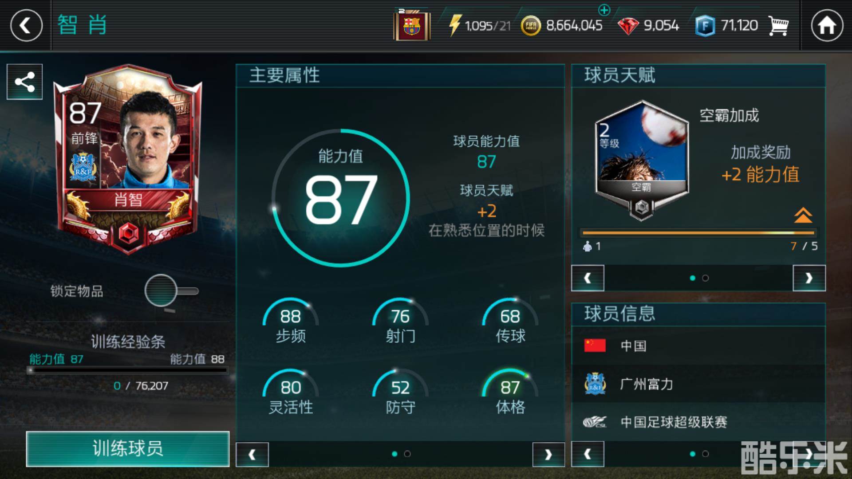Select second page dot under 主要属性
852x479 pixels.
[x=407, y=454]
